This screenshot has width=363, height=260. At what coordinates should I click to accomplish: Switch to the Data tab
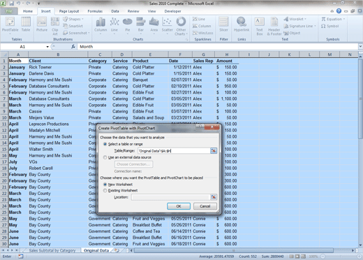coord(115,11)
